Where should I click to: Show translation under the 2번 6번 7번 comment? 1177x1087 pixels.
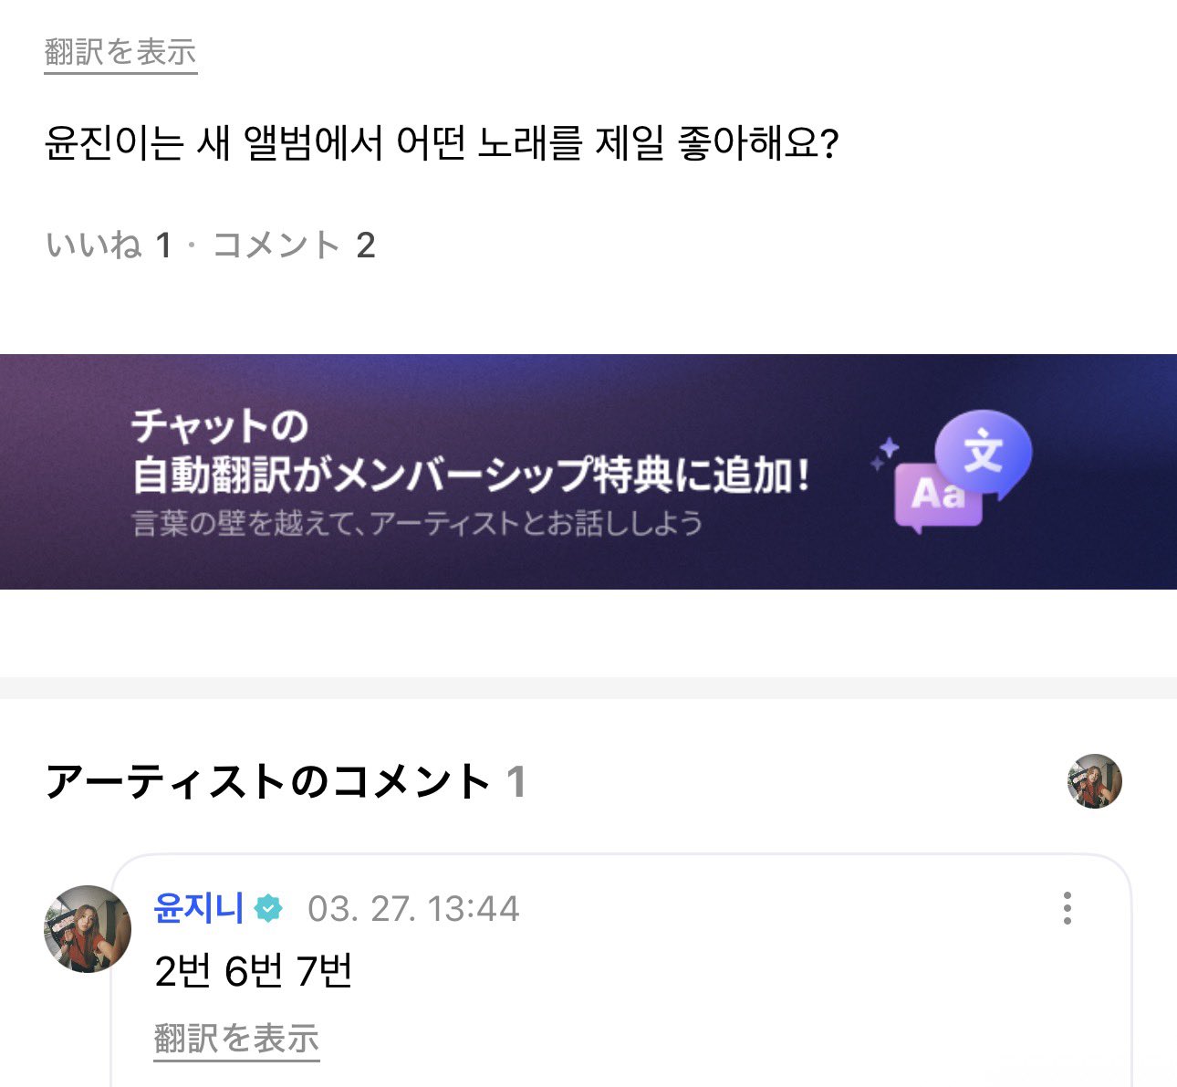(x=236, y=1040)
